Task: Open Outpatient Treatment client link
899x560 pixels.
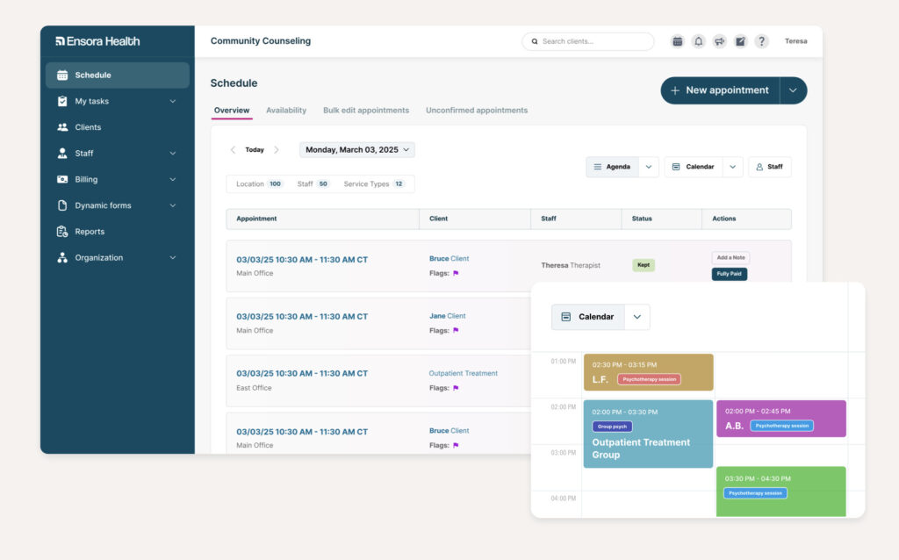Action: point(464,373)
